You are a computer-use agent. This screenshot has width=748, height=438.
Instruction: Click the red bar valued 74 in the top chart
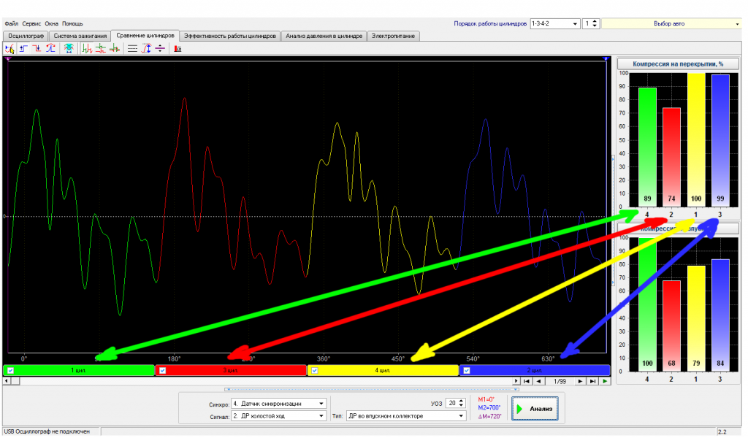[x=671, y=157]
